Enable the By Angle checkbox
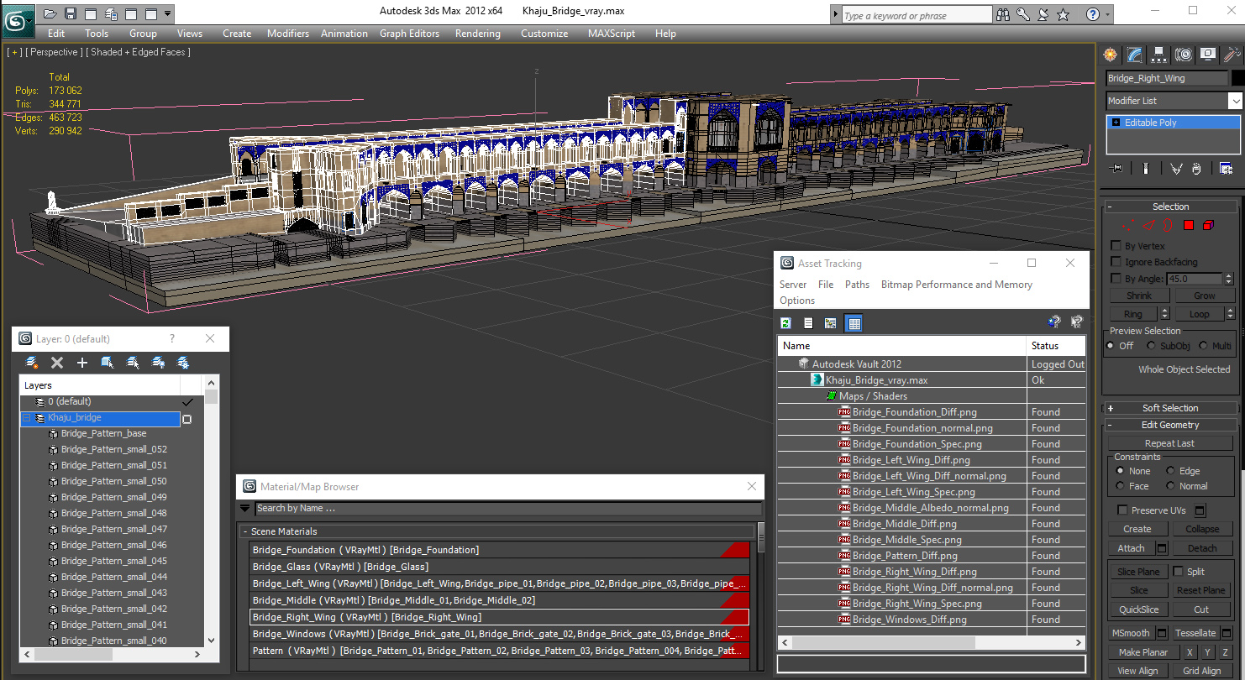1245x680 pixels. click(x=1116, y=279)
